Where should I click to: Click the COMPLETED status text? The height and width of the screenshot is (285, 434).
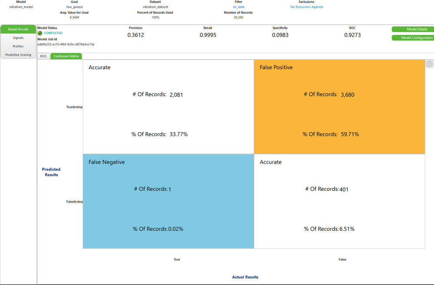[53, 33]
